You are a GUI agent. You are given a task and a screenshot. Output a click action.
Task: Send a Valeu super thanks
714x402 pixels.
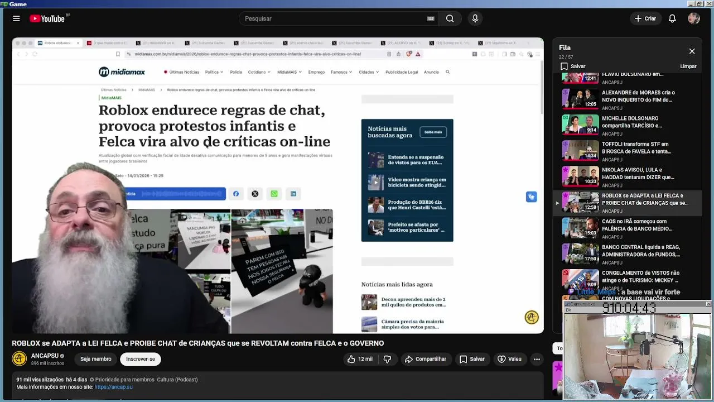(509, 359)
